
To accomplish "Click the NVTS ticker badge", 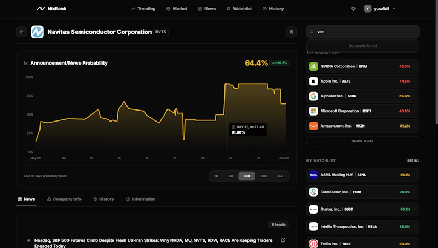I will point(161,32).
